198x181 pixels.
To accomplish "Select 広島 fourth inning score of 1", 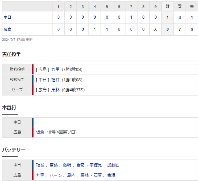I will [x=95, y=29].
